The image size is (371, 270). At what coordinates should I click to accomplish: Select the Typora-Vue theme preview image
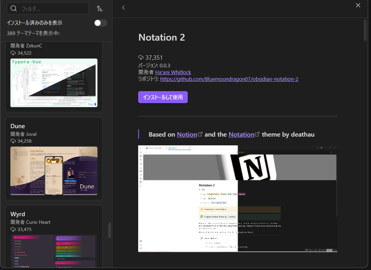pyautogui.click(x=54, y=82)
